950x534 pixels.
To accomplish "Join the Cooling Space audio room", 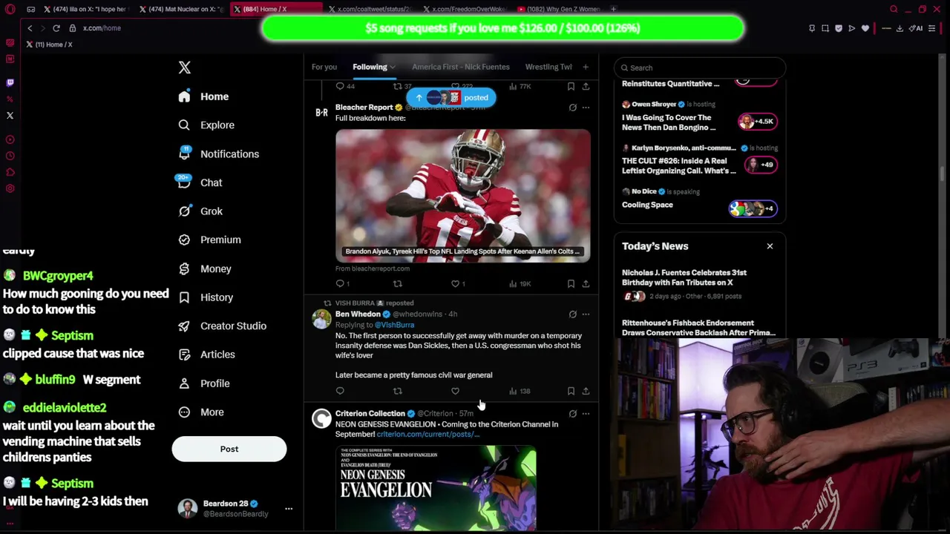I will (x=753, y=208).
